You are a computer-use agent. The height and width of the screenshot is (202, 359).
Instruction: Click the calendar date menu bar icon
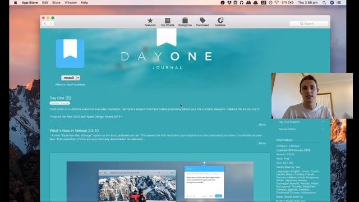tap(263, 2)
